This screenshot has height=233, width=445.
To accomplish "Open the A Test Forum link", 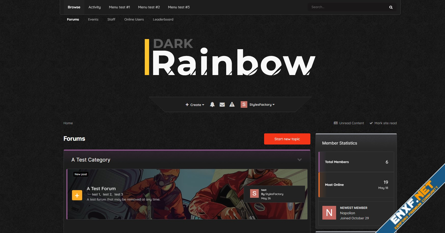I will tap(101, 189).
